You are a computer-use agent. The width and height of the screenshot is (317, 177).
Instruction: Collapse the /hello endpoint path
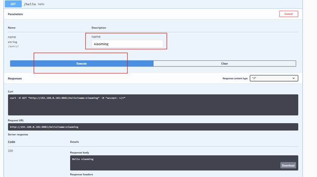pyautogui.click(x=30, y=4)
